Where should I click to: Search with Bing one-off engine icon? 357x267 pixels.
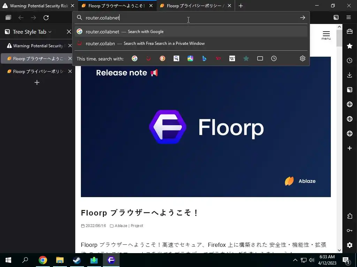(x=204, y=58)
